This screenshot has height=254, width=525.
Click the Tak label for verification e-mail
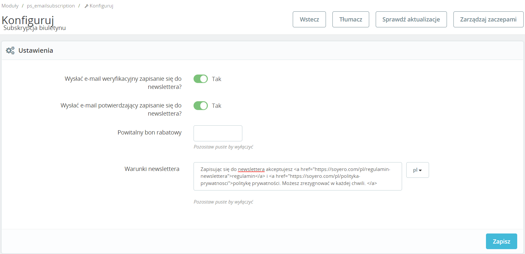pos(216,79)
